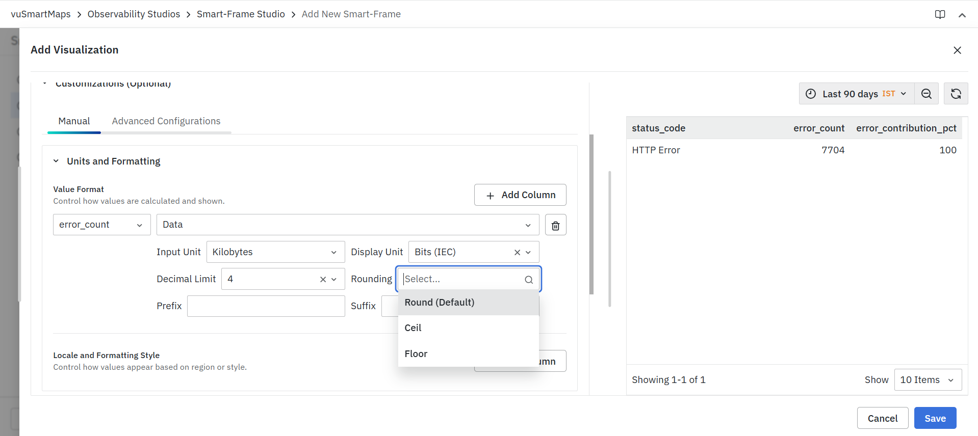
Task: Save the visualization
Action: click(x=935, y=418)
